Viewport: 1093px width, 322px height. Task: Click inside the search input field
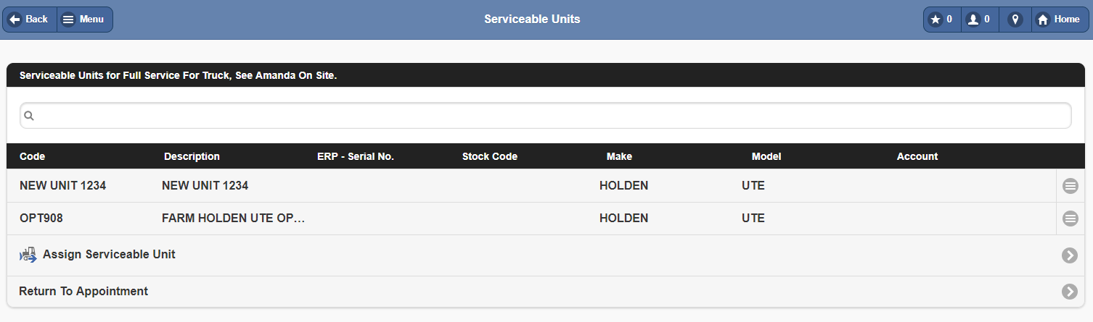(x=546, y=116)
